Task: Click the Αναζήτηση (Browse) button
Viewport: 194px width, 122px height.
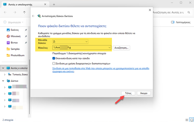Action: click(121, 48)
